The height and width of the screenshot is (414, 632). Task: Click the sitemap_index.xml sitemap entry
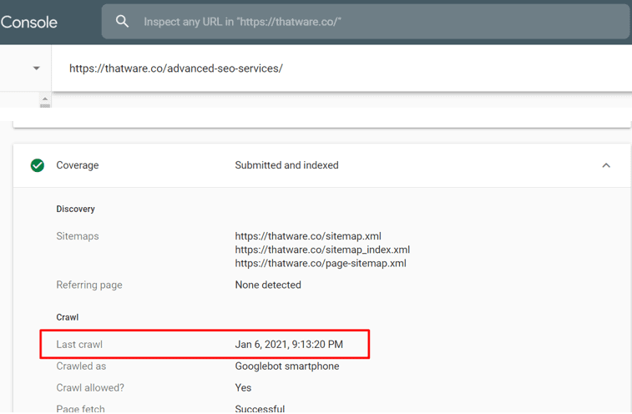[x=322, y=250]
